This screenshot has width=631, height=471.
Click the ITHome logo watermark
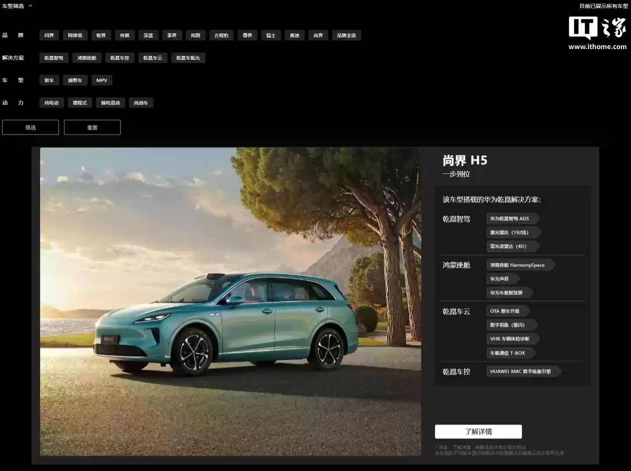[x=597, y=33]
